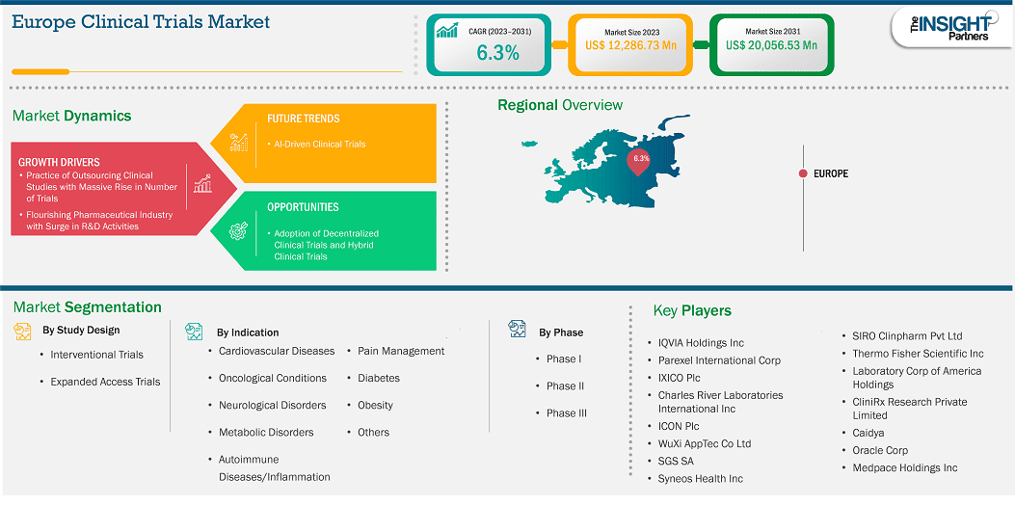Click the 'EUROPE' legend label
1015x505 pixels.
tap(831, 173)
